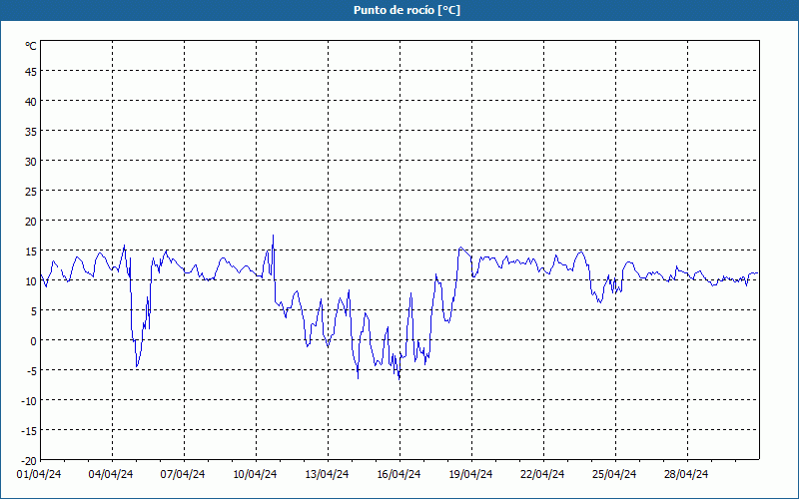Image resolution: width=799 pixels, height=499 pixels.
Task: Click the date label 07/04/24
Action: (183, 474)
